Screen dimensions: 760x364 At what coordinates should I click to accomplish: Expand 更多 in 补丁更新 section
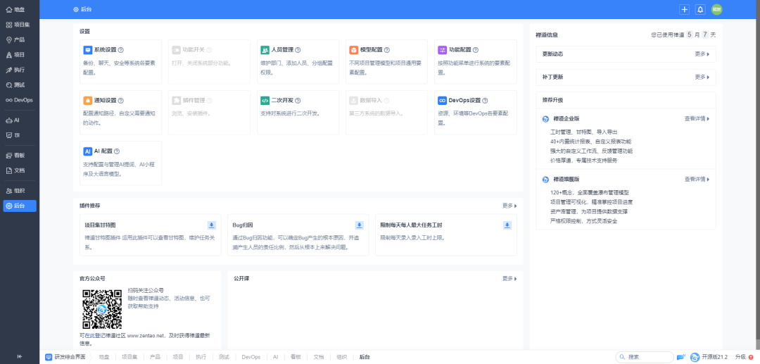[702, 77]
